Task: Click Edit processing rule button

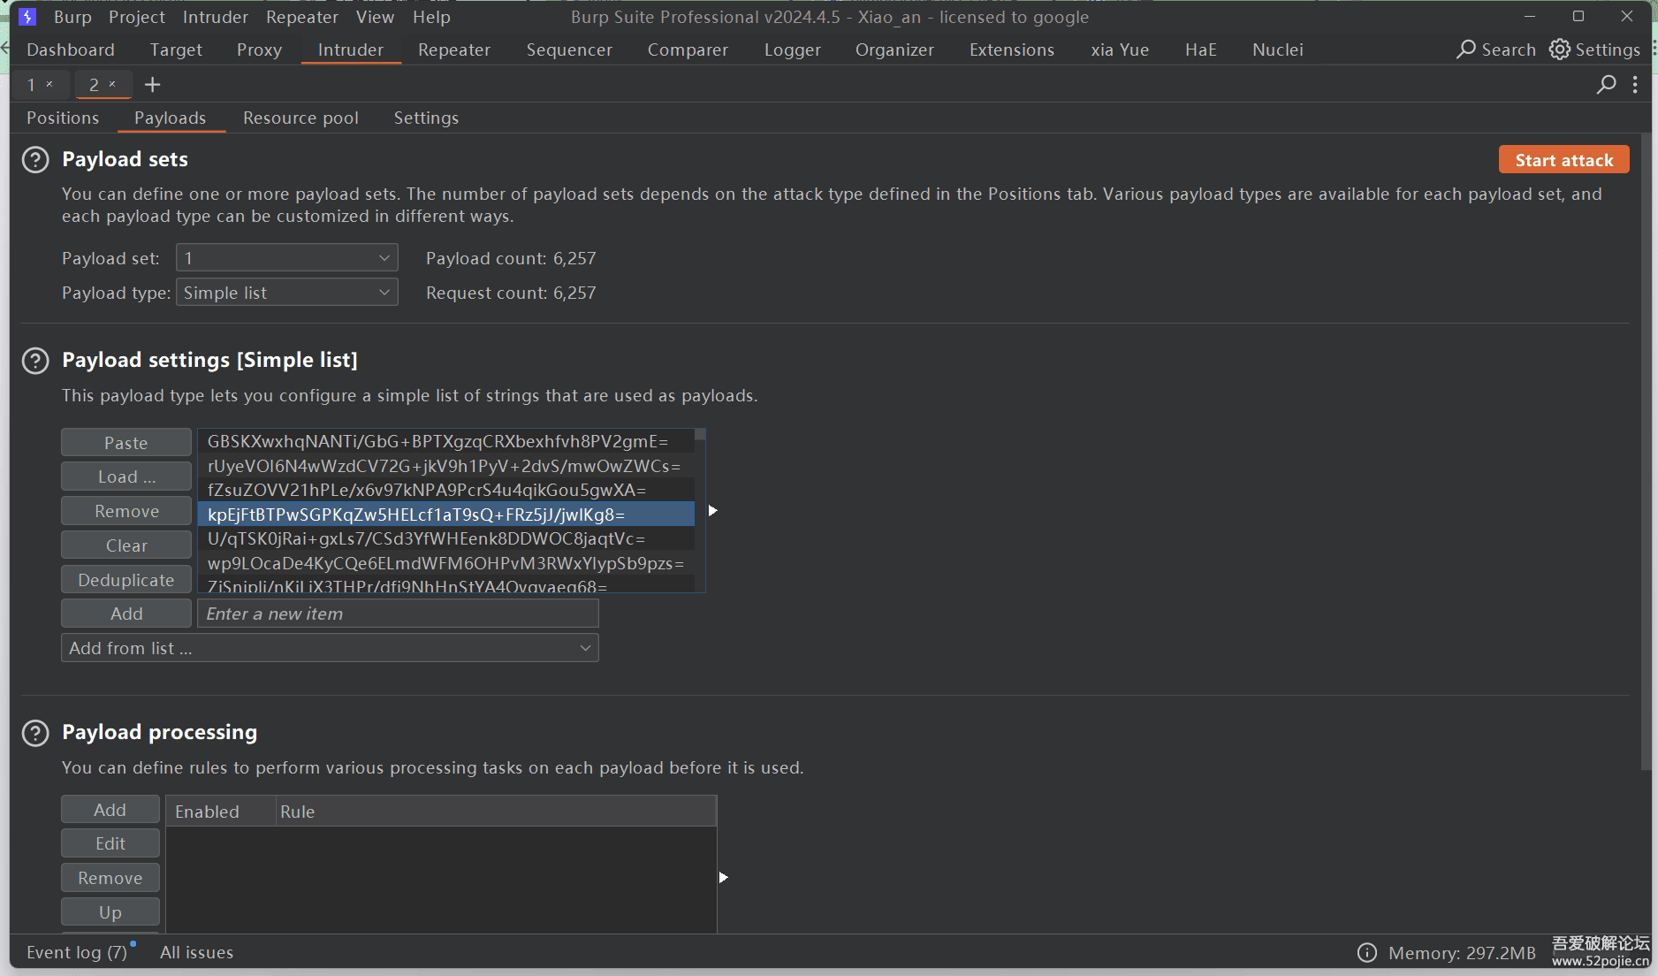Action: tap(110, 843)
